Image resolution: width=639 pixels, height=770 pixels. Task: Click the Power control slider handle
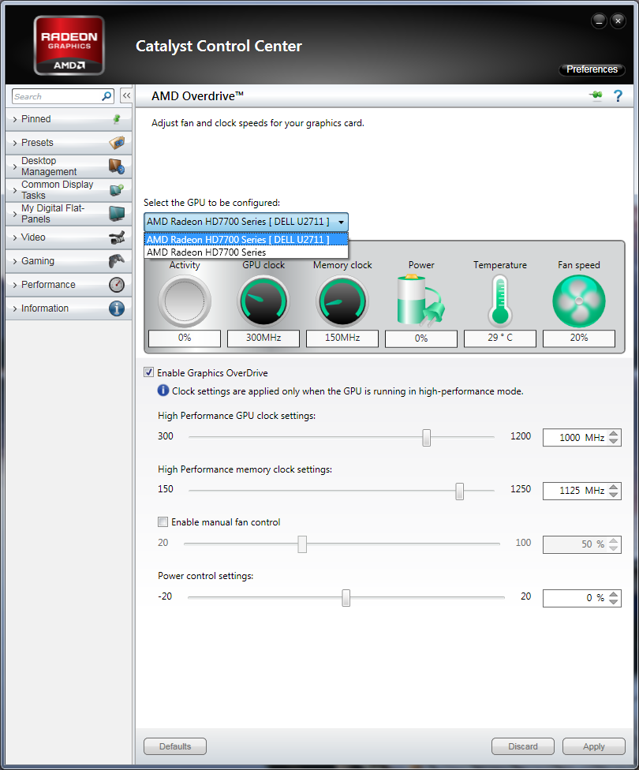(x=346, y=598)
